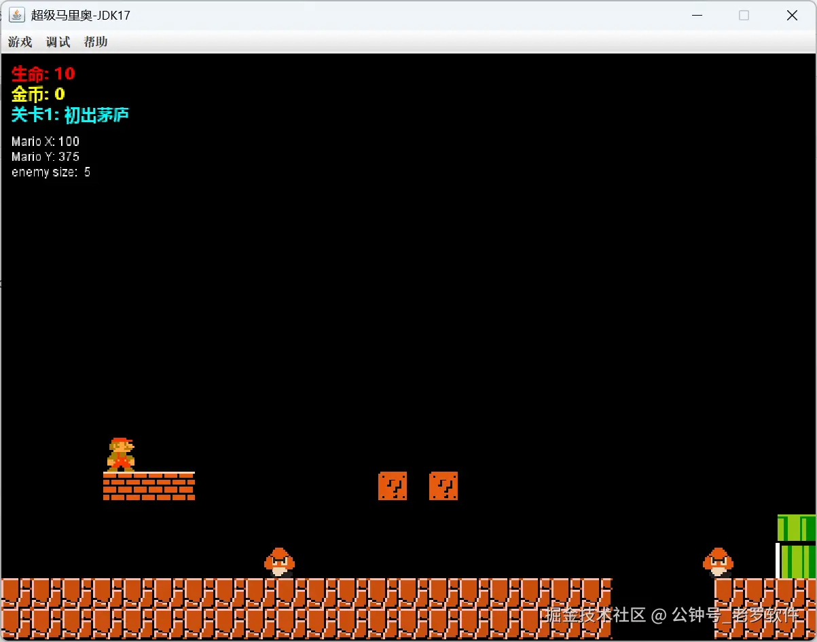
Task: Open the 游戏 menu
Action: (x=20, y=42)
